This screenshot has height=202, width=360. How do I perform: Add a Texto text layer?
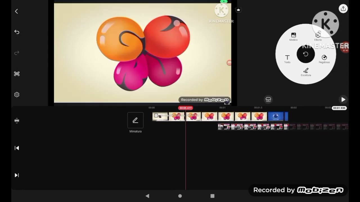(287, 59)
